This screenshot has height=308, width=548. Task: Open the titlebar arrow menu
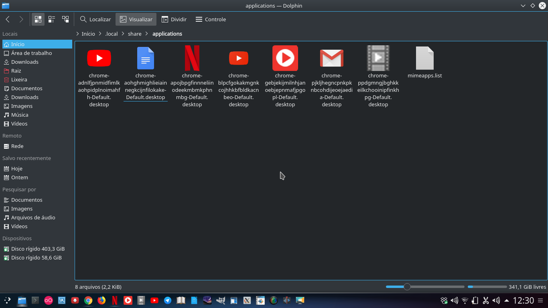523,6
